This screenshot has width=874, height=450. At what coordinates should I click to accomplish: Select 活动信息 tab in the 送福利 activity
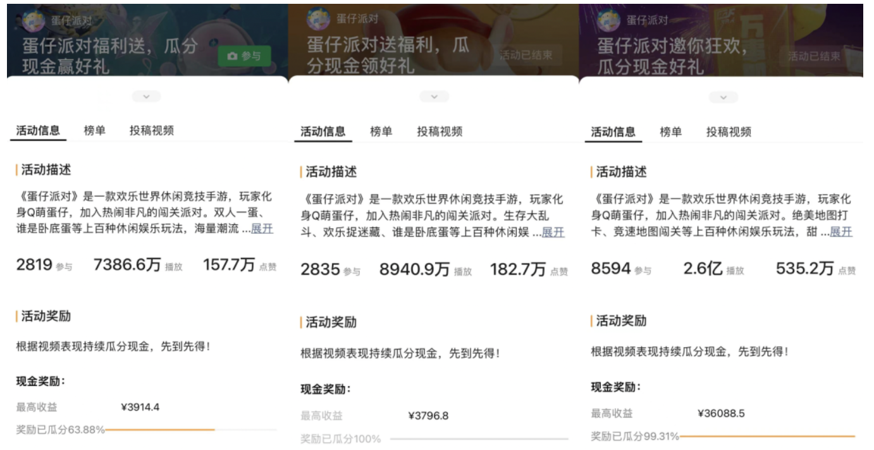tap(323, 131)
